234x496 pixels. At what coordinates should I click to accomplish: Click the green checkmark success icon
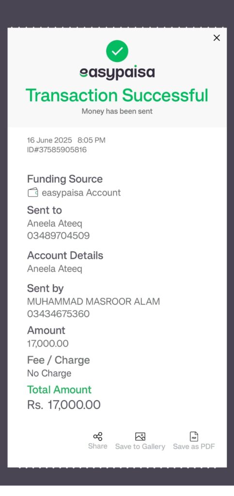pyautogui.click(x=117, y=51)
